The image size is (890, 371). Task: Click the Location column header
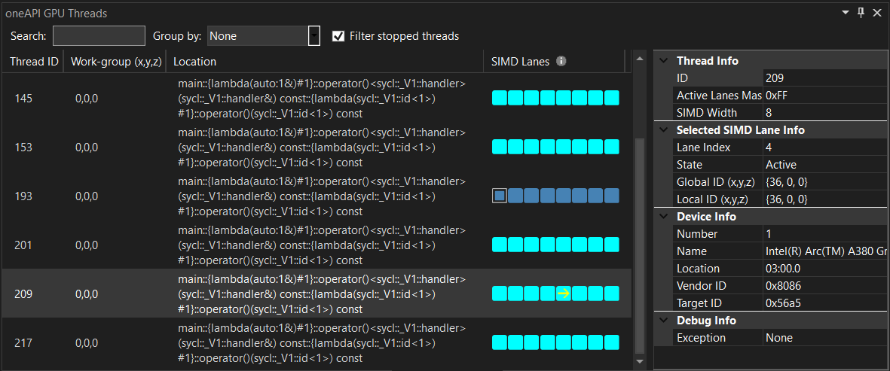click(x=194, y=62)
